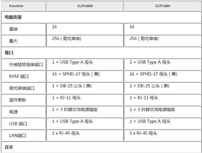This screenshot has width=202, height=153.
Task: Select CL5716IN's 1 × RJ-11 母头 cell
Action: (x=163, y=100)
